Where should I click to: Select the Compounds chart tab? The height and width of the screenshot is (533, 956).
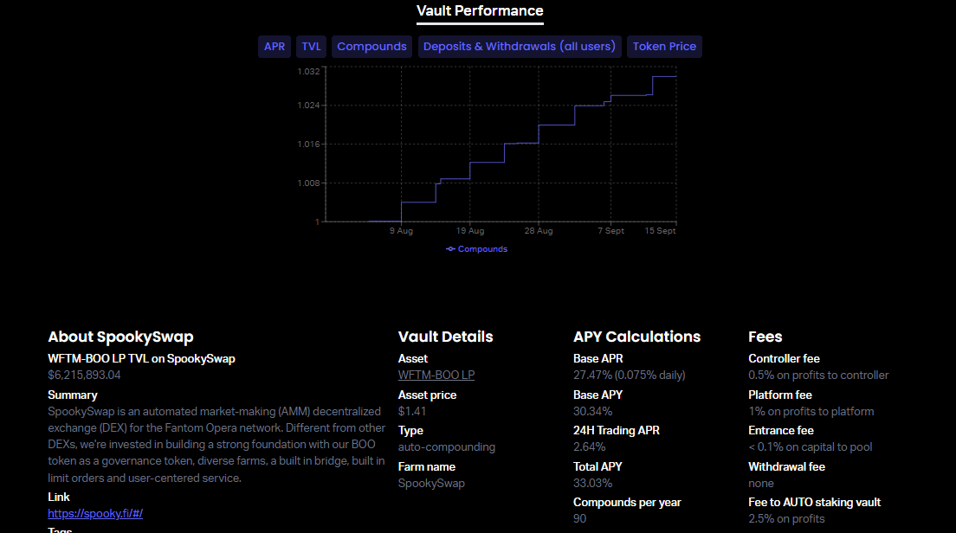(371, 46)
